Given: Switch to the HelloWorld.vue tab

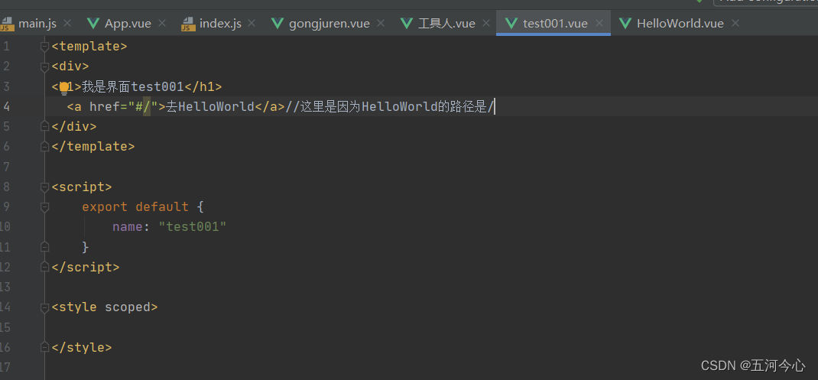Looking at the screenshot, I should point(680,24).
